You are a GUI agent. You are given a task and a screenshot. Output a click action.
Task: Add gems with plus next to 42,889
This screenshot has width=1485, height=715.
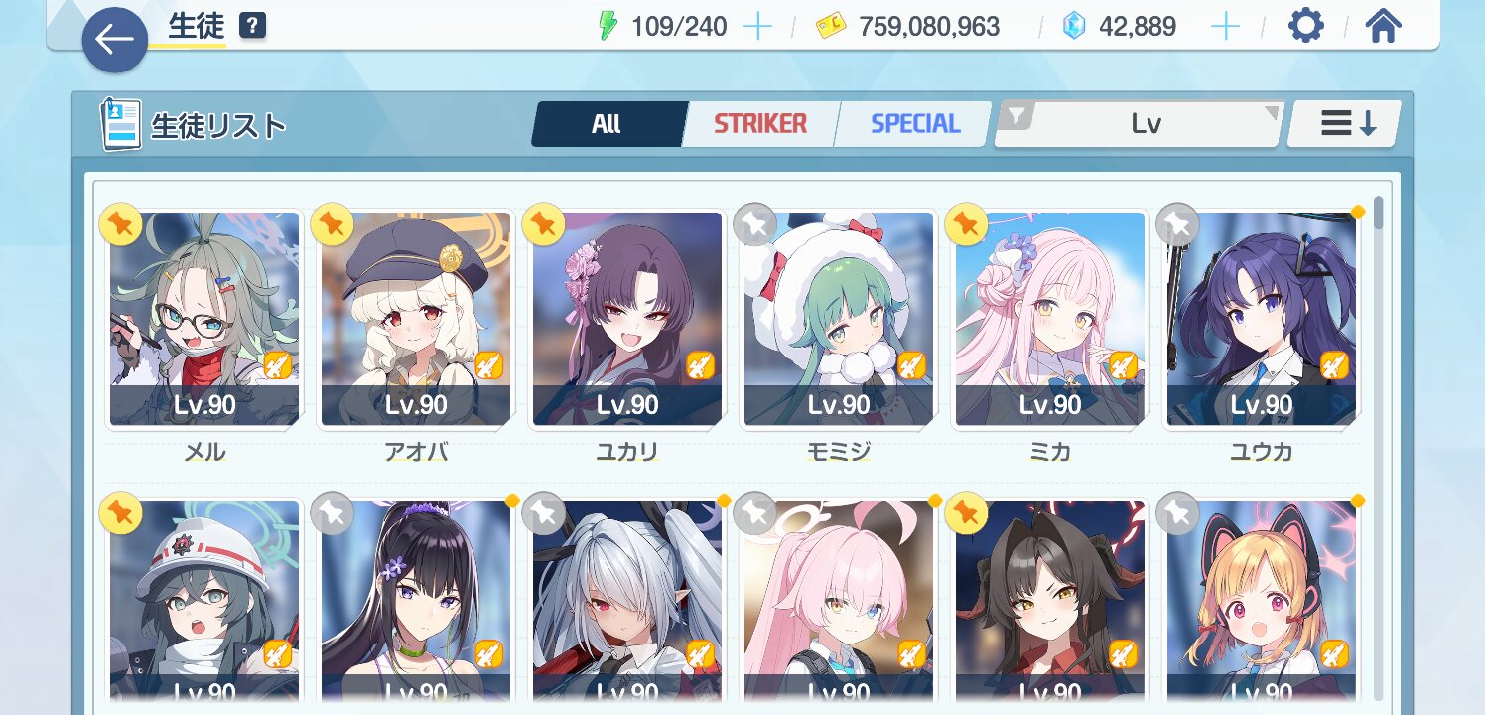[x=1226, y=27]
